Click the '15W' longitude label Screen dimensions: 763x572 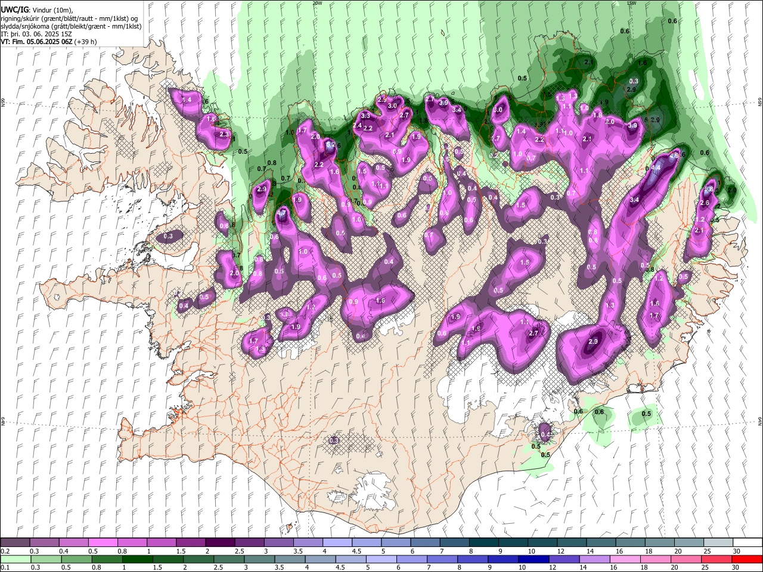click(x=631, y=3)
